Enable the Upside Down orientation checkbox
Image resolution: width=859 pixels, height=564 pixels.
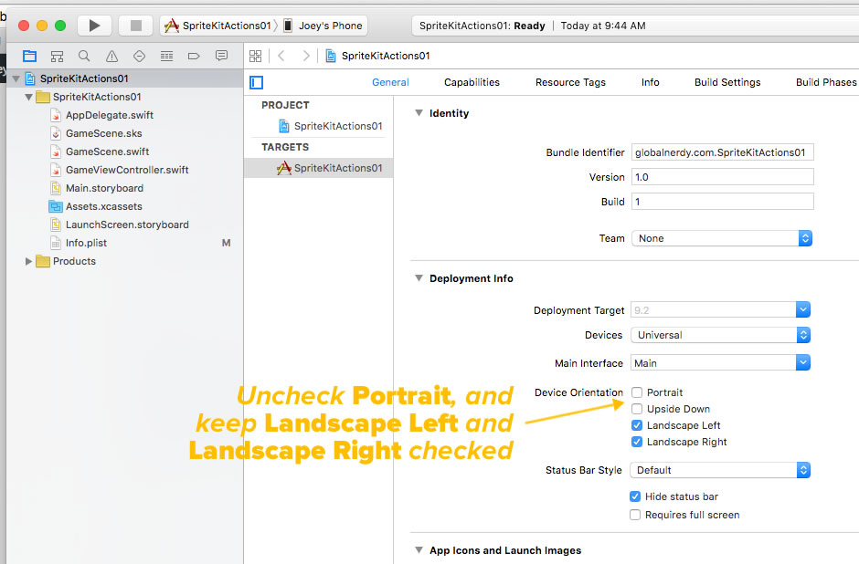(x=637, y=409)
